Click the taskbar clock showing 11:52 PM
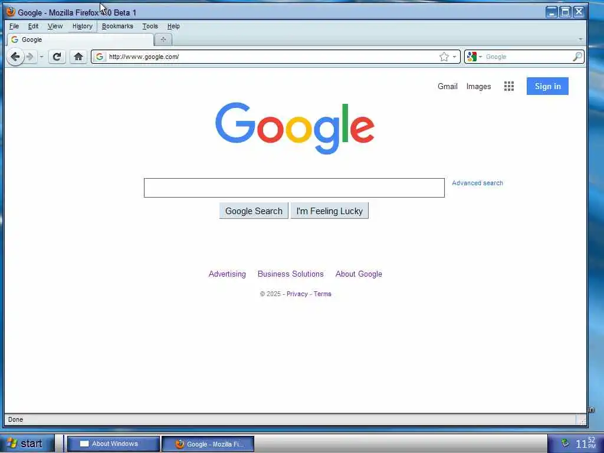604x453 pixels. click(x=586, y=444)
